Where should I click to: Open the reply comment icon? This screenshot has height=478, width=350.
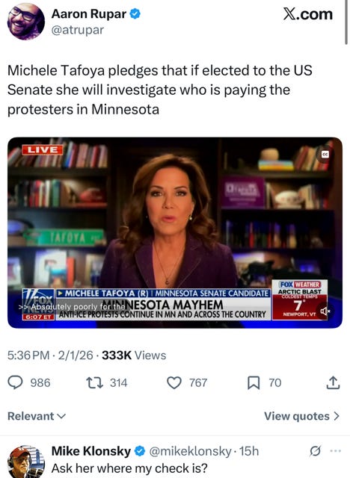pyautogui.click(x=15, y=382)
